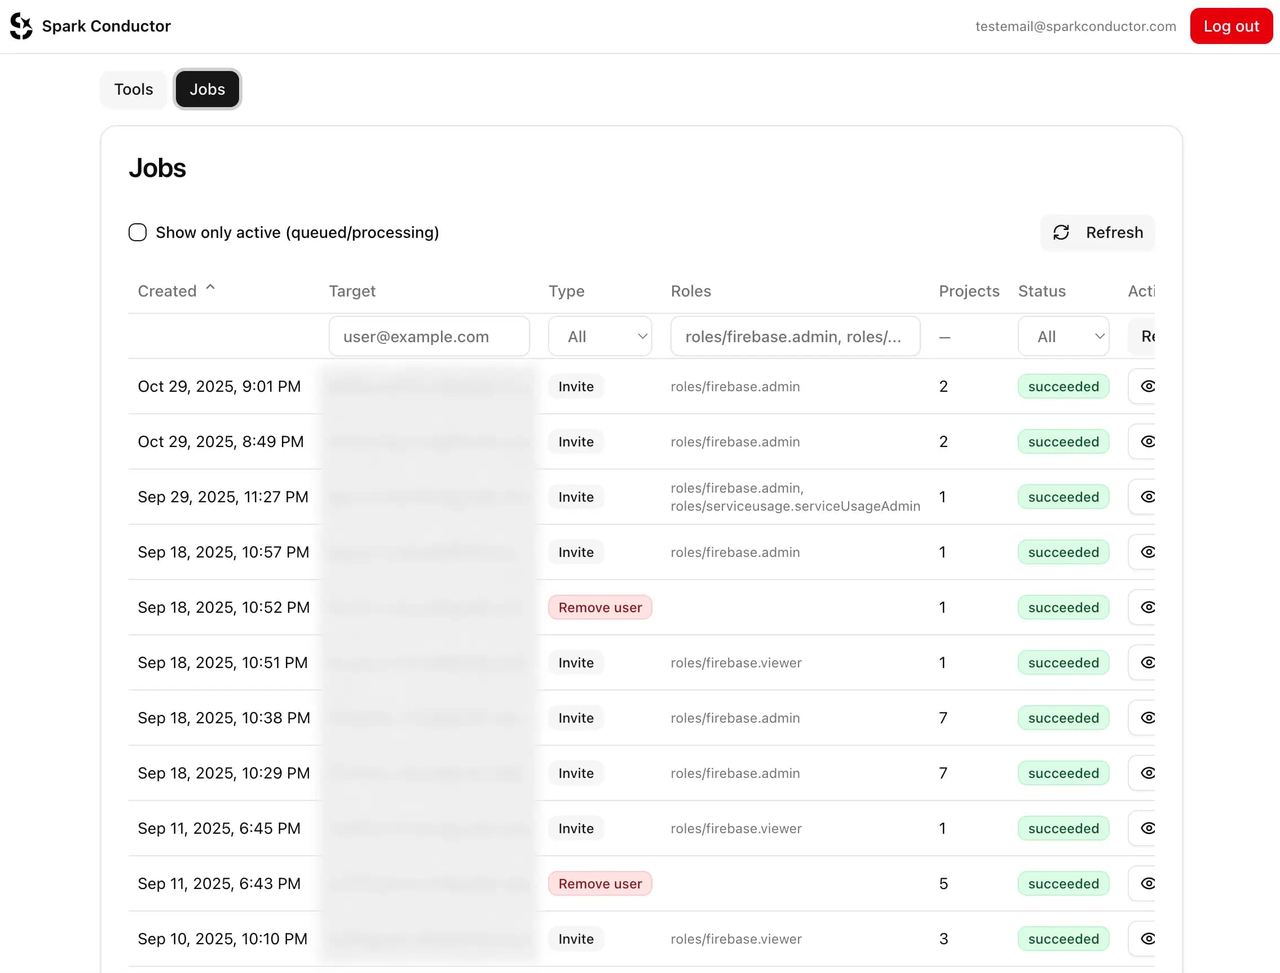The width and height of the screenshot is (1280, 973).
Task: Click the eye icon on Oct 29, 8:49 PM job
Action: [1149, 441]
